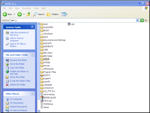150x113 pixels.
Task: Select the Acer folder icon
Action: tap(42, 24)
